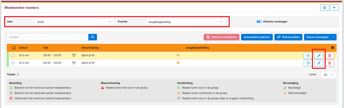Click 'Valt boven het maximum aantal medewerkers'
The image size is (344, 108).
coord(43,98)
